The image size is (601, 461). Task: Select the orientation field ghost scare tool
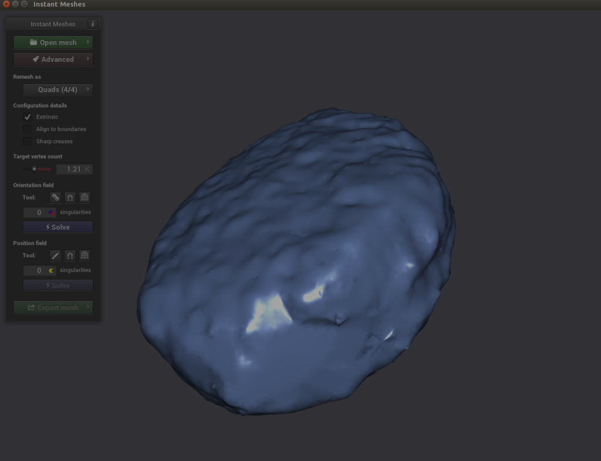pyautogui.click(x=85, y=198)
